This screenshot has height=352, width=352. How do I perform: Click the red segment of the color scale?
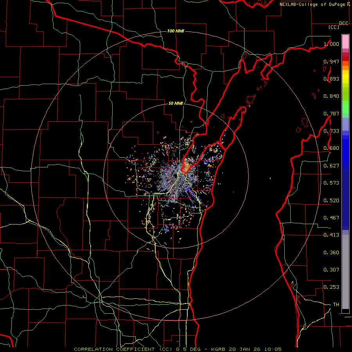point(345,59)
